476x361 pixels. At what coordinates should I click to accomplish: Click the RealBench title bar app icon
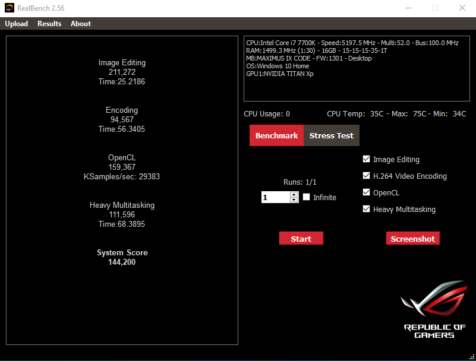(x=10, y=8)
